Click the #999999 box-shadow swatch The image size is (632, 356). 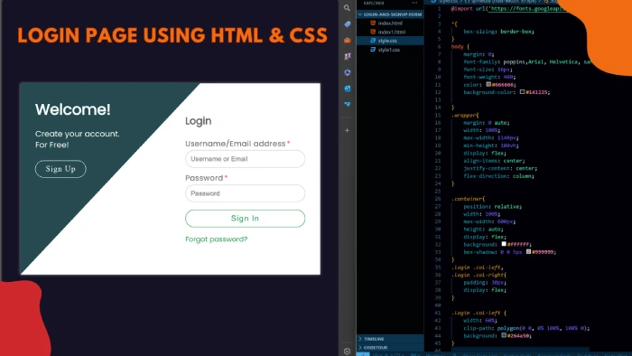point(528,251)
